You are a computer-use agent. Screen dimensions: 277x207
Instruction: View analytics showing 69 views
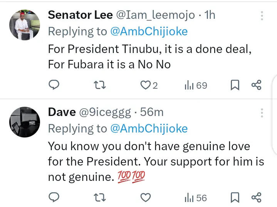(x=196, y=85)
